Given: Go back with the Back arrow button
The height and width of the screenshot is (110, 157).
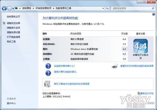Looking at the screenshot, I should click(x=4, y=8).
